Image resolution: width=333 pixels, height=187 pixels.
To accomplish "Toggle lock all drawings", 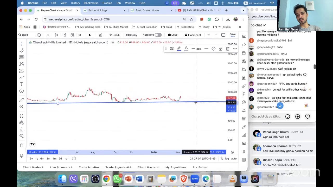I will pyautogui.click(x=22, y=129).
